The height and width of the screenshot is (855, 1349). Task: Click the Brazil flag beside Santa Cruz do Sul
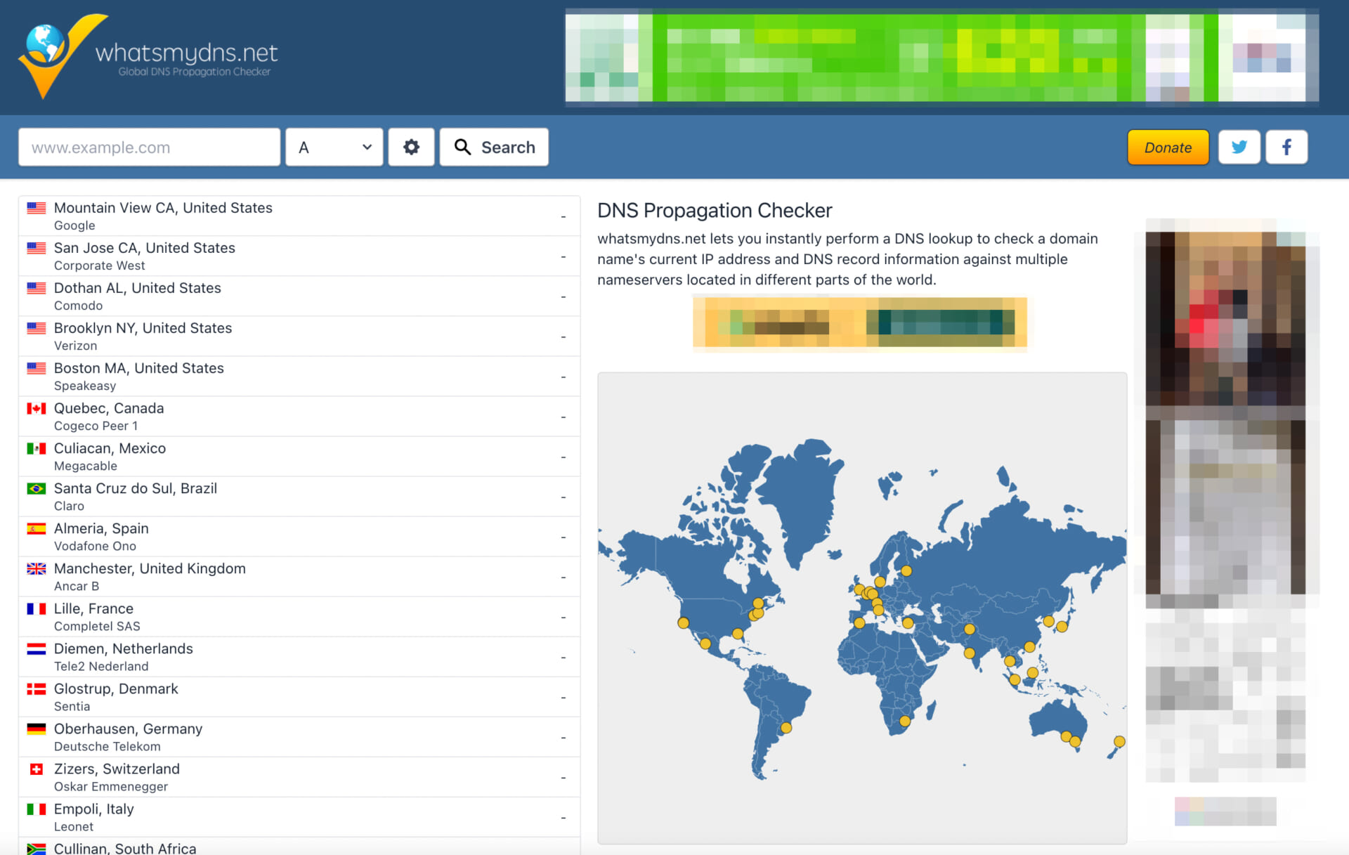click(x=36, y=488)
